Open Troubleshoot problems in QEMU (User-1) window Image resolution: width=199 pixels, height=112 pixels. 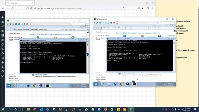click(41, 75)
